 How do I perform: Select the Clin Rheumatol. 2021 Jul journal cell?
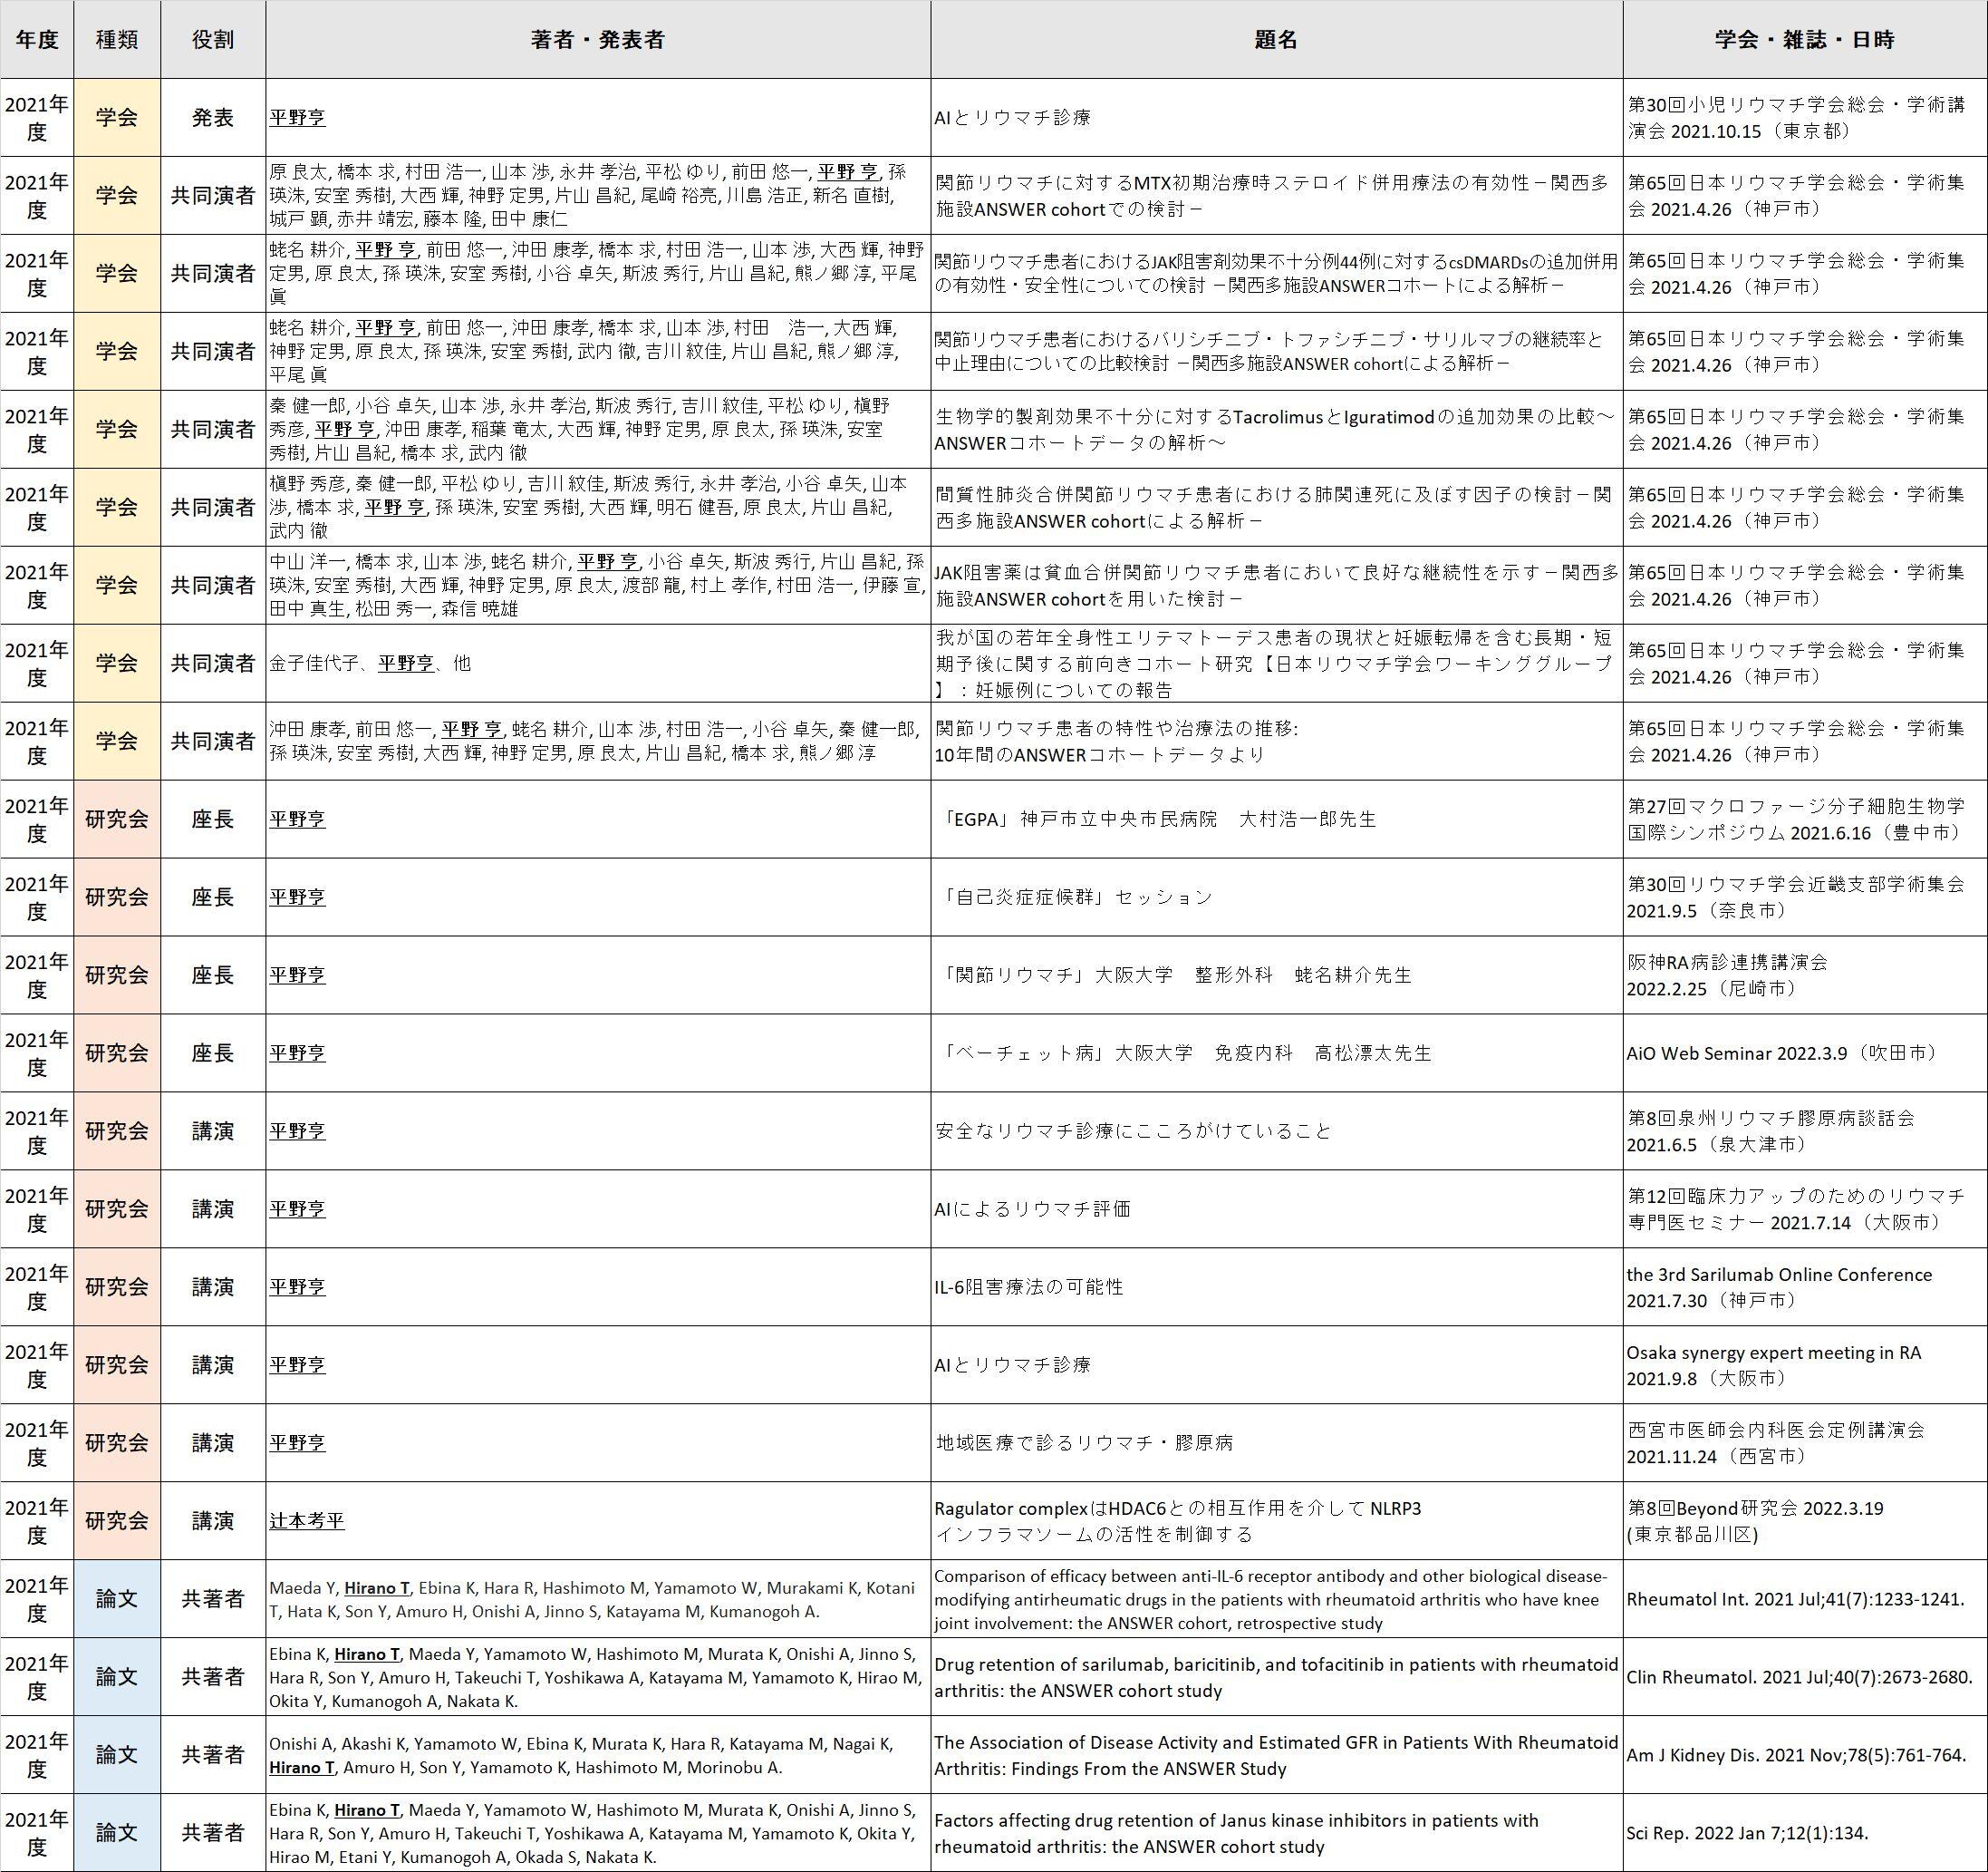click(x=1804, y=1678)
